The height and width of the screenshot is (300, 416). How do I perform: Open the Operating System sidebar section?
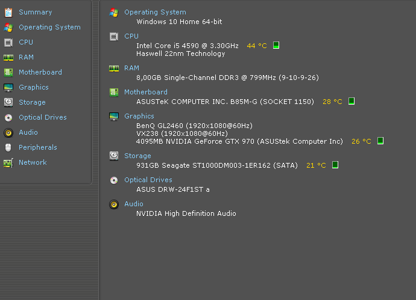tap(49, 27)
